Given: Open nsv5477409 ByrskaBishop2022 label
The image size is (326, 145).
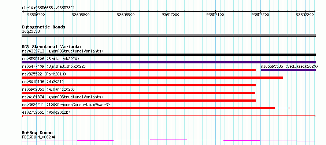Looking at the screenshot, I should click(x=54, y=66).
